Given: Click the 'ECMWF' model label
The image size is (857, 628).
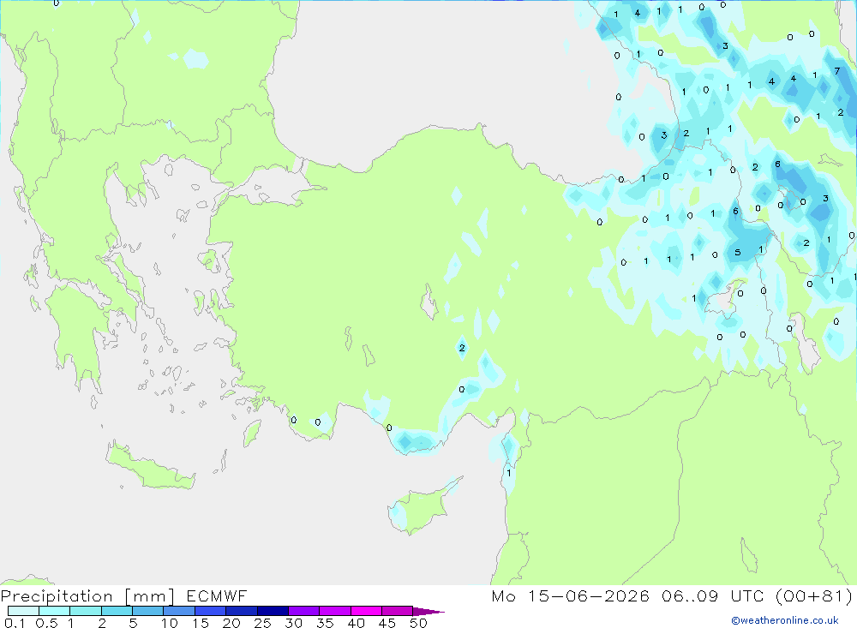Looking at the screenshot, I should tap(217, 595).
